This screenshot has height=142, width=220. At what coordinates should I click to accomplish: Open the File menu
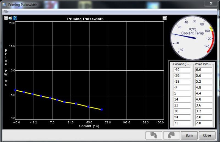[x=6, y=12]
